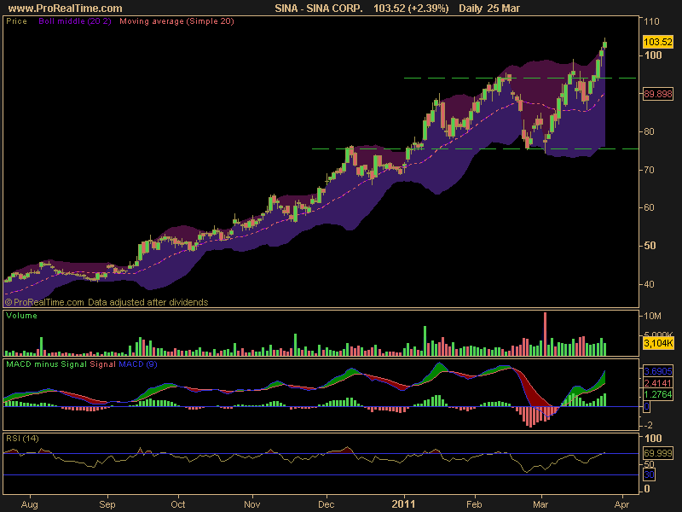Select the Boll middle (20 2) legend label
Image resolution: width=682 pixels, height=512 pixels.
pyautogui.click(x=75, y=20)
